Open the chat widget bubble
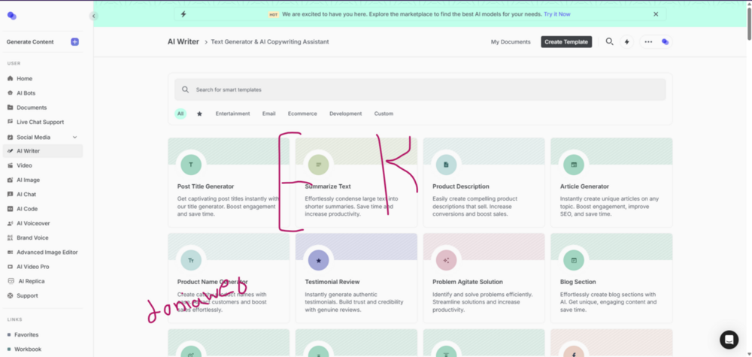The height and width of the screenshot is (357, 752). coord(729,340)
